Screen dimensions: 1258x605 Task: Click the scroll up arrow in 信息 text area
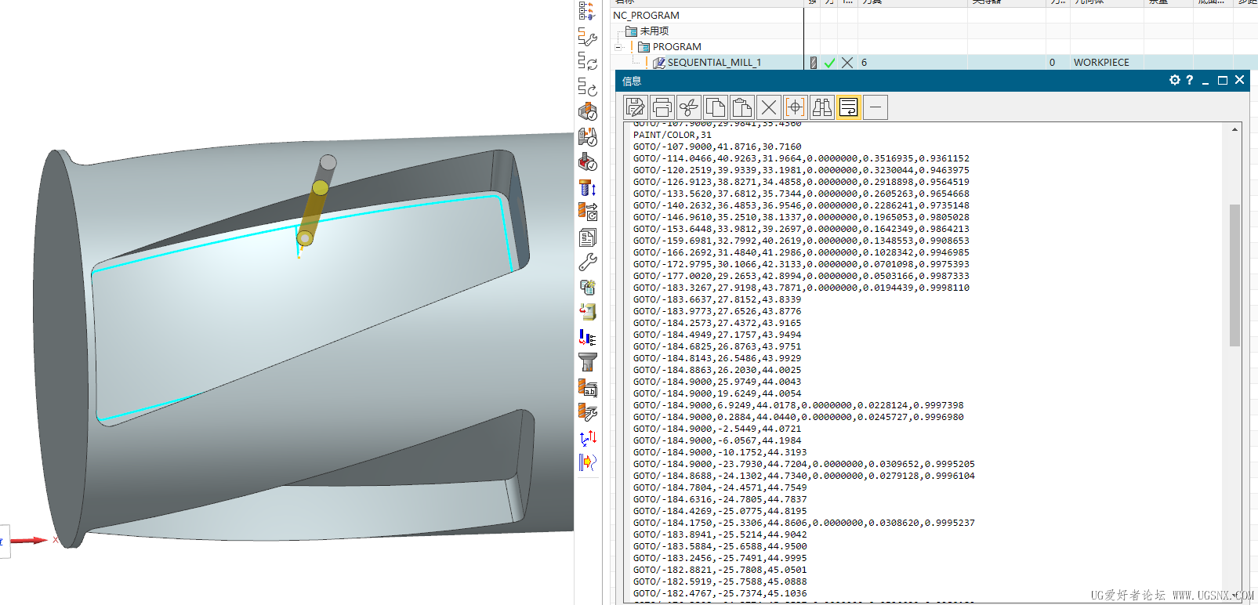pyautogui.click(x=1234, y=129)
